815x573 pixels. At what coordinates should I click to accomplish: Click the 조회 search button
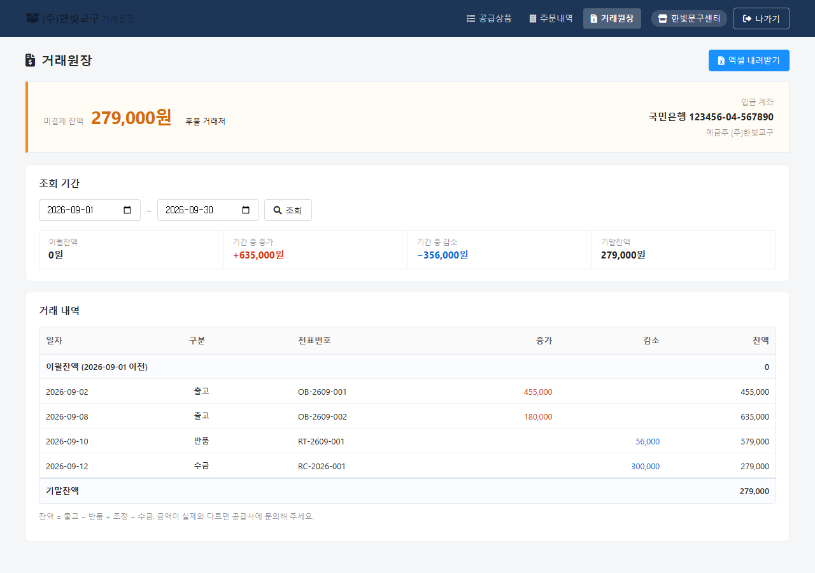point(288,210)
